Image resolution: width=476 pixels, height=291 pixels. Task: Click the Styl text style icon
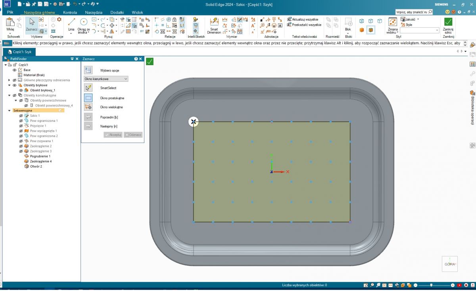click(403, 25)
